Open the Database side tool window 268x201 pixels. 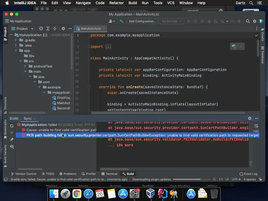click(x=263, y=55)
